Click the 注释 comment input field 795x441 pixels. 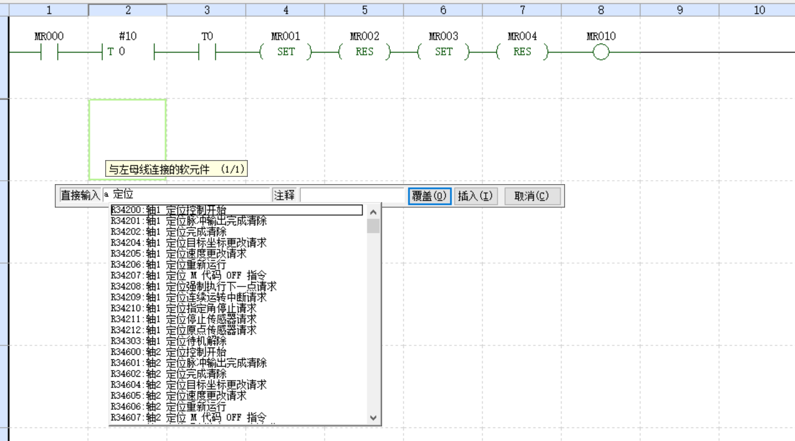coord(352,195)
